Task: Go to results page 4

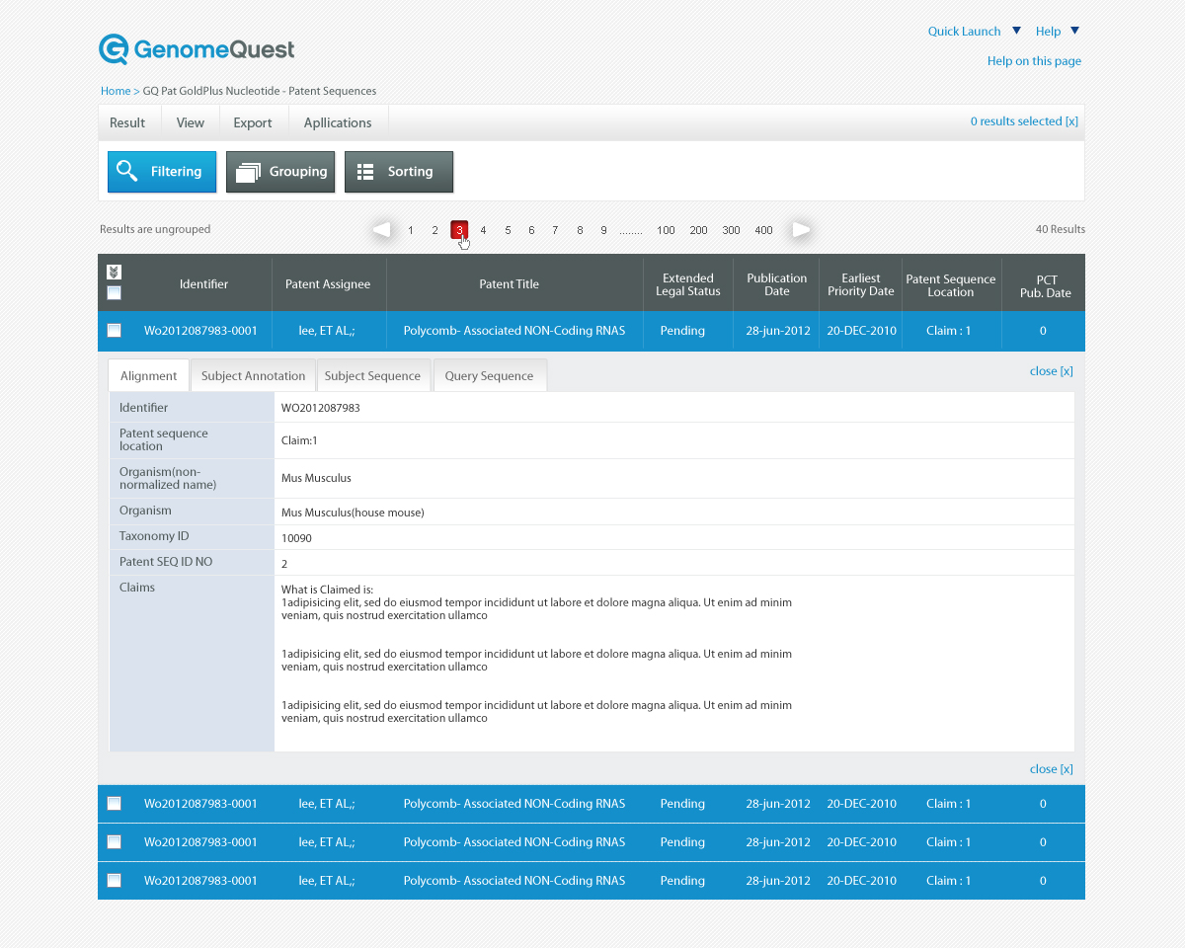Action: click(x=483, y=230)
